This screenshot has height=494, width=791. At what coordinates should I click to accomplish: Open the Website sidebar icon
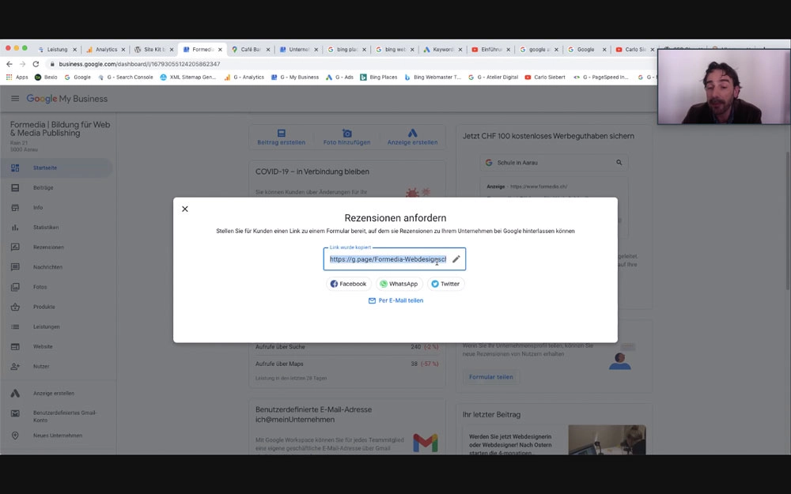point(16,346)
